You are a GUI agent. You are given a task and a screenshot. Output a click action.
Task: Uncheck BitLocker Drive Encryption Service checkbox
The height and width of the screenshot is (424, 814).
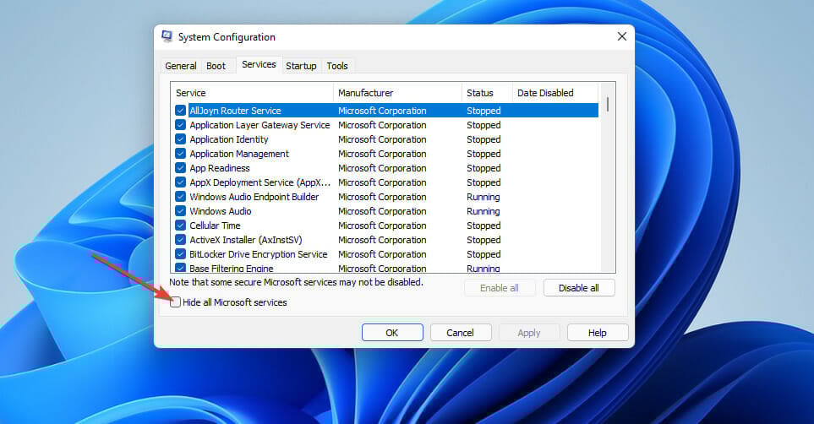pos(180,254)
